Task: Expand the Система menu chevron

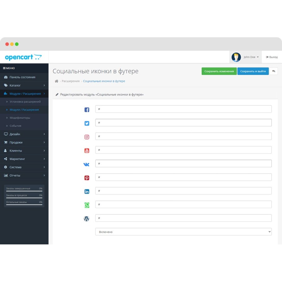Action: (44, 167)
